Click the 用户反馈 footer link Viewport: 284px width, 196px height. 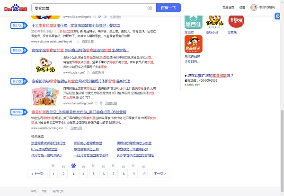(x=58, y=191)
